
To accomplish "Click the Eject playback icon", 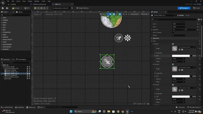I will click(x=44, y=8).
